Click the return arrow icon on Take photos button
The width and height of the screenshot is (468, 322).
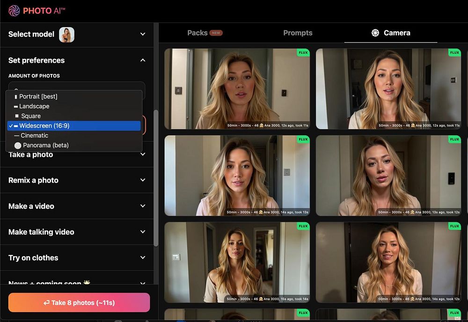(x=46, y=303)
